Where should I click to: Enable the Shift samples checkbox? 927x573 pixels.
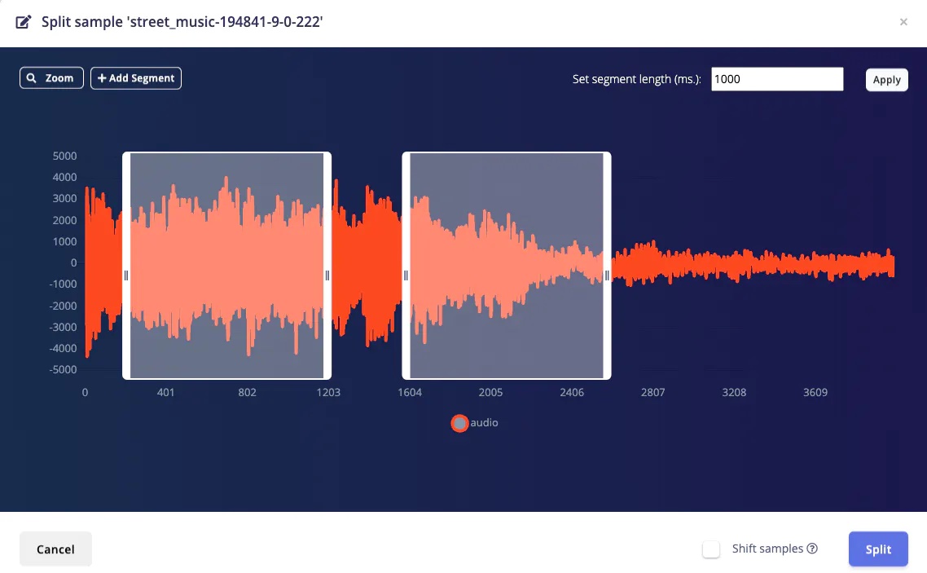pos(711,549)
